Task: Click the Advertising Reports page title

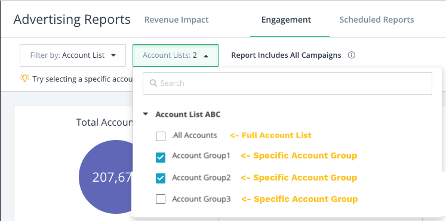Action: pyautogui.click(x=72, y=20)
